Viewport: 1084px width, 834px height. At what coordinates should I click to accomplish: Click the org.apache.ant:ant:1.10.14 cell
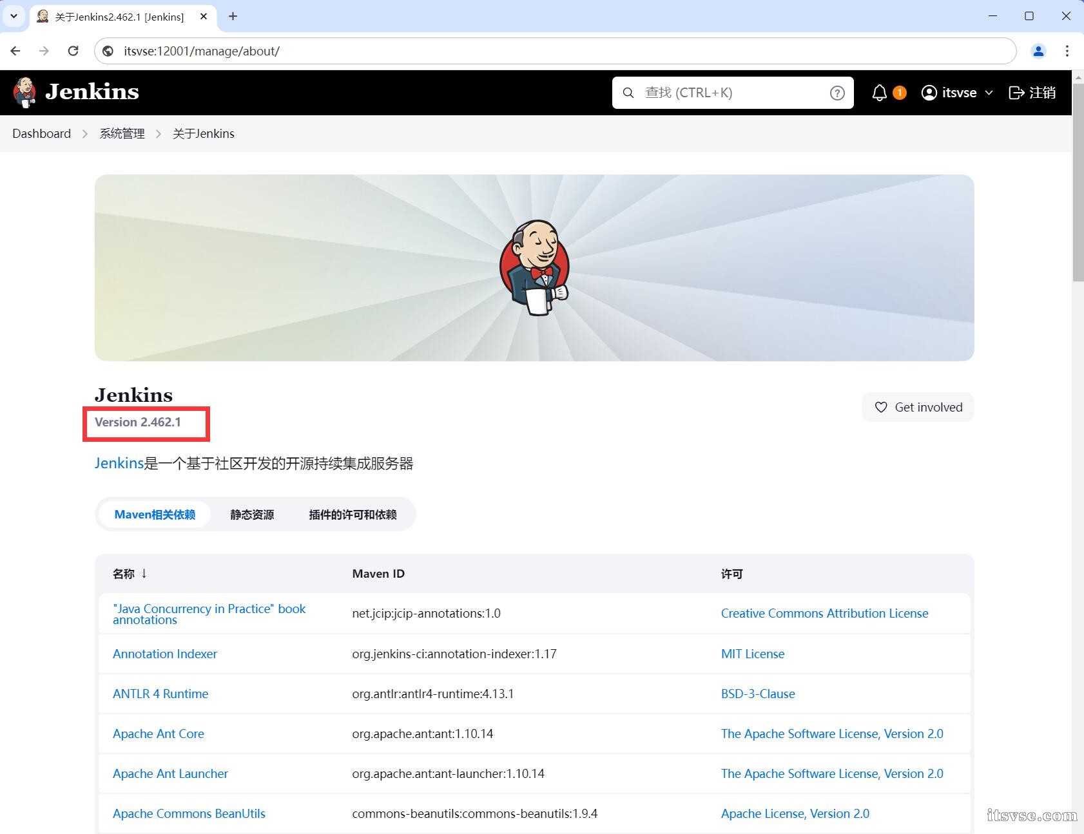[422, 734]
